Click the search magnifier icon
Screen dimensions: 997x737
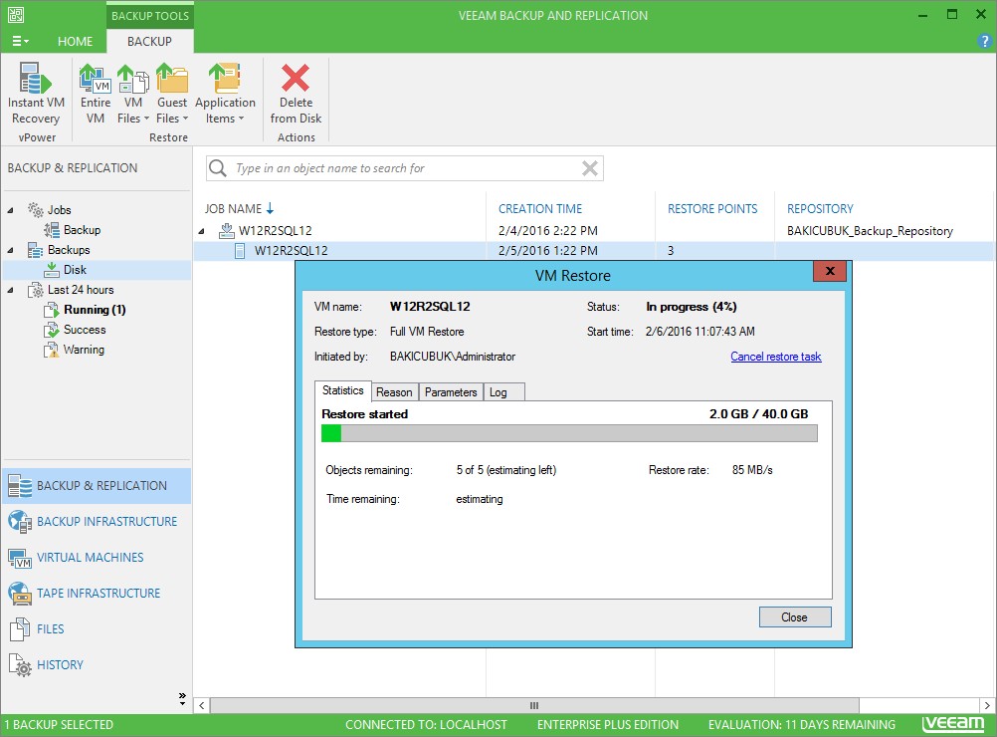pos(218,168)
